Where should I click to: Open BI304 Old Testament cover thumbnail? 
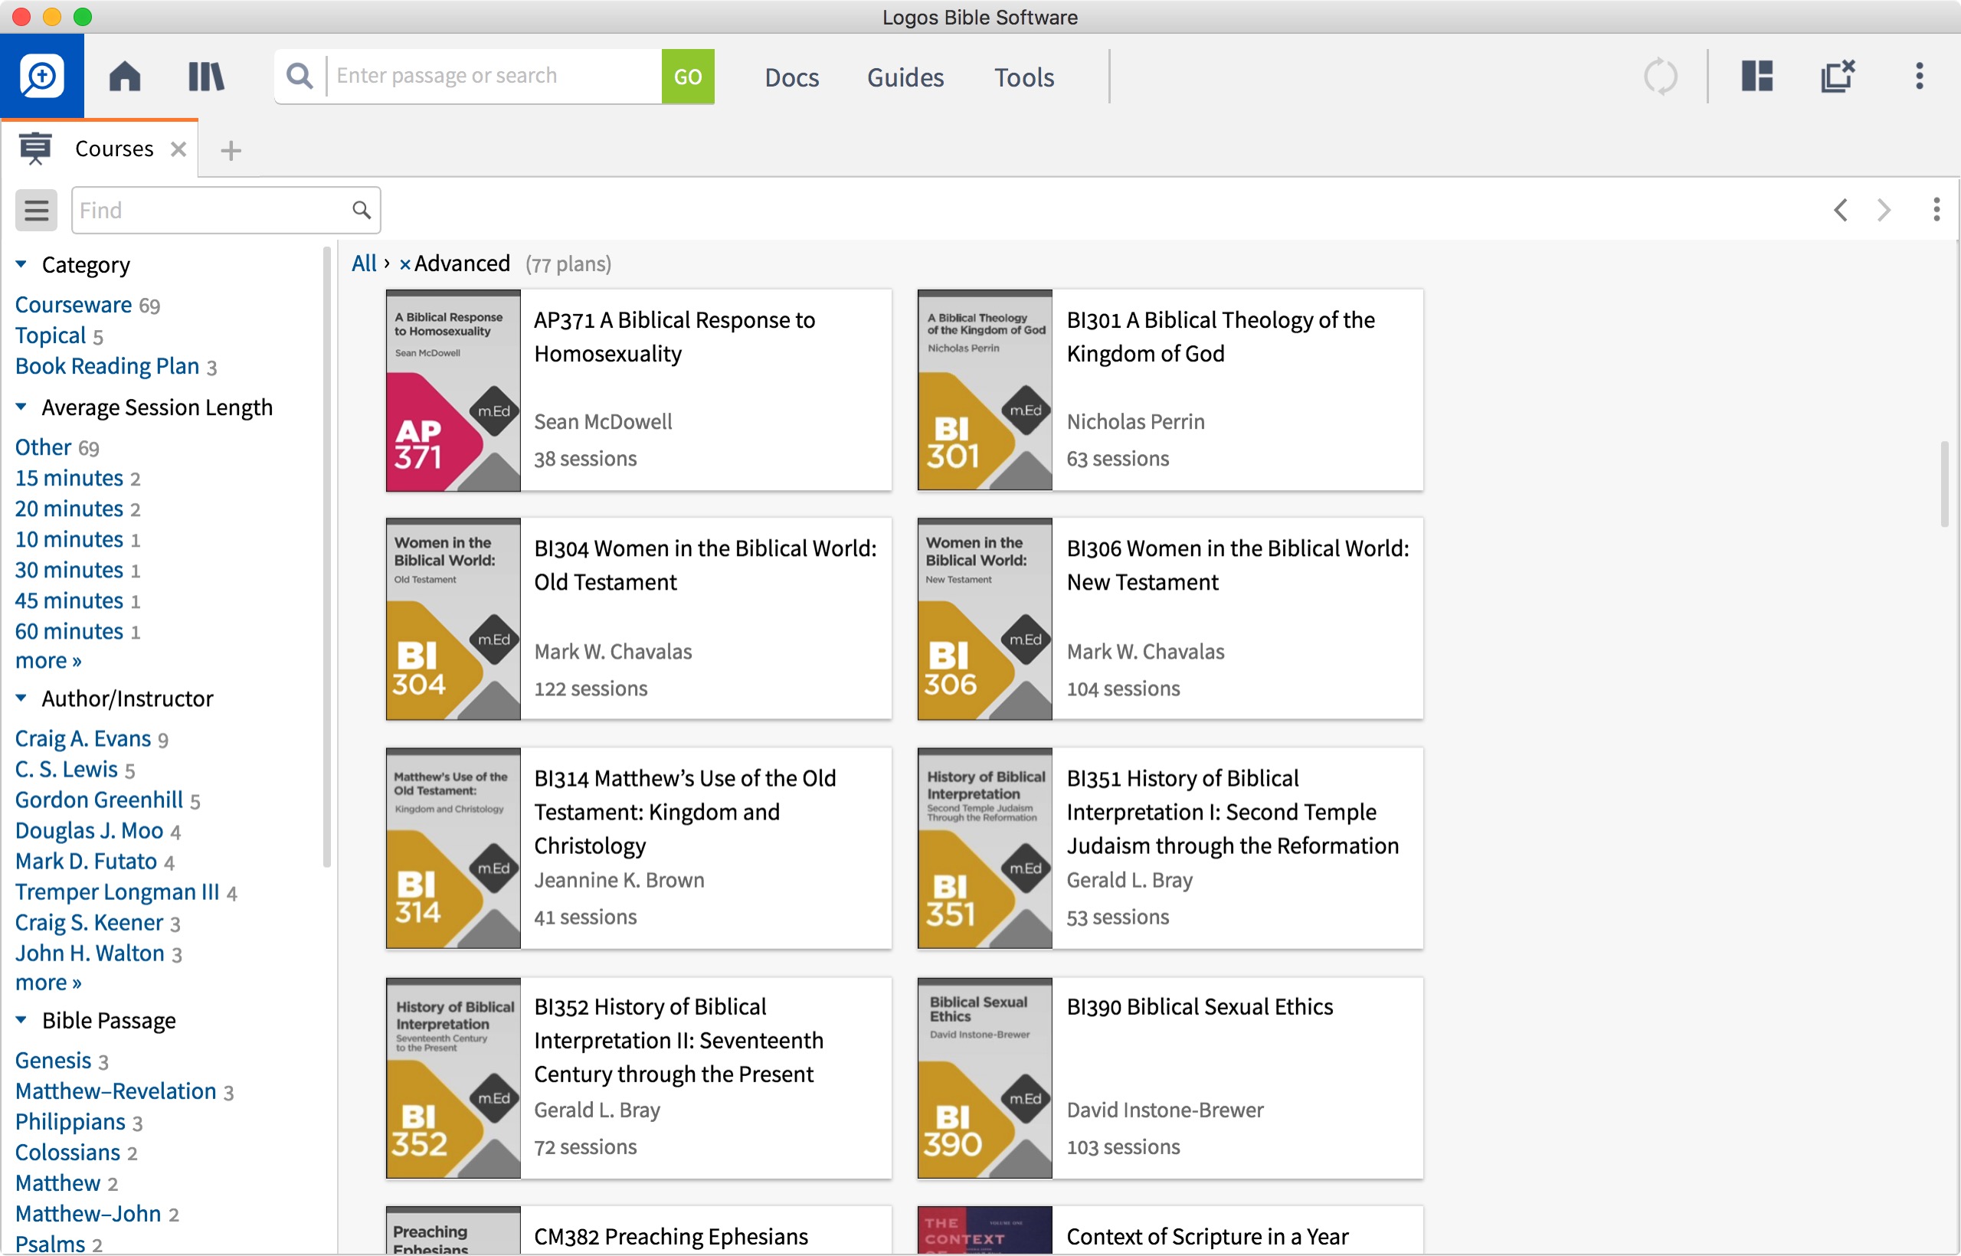[453, 619]
